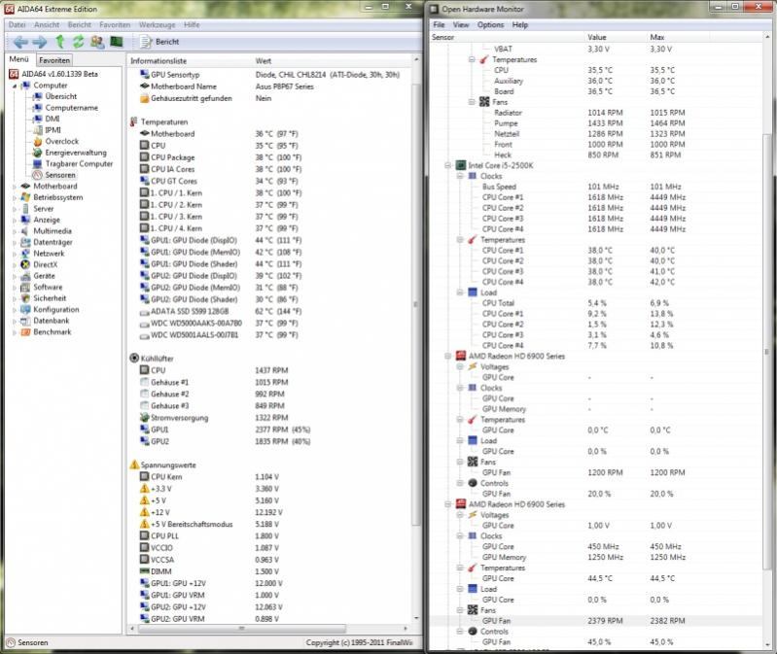The image size is (777, 654).
Task: Click the Forward arrow in AIDA64 toolbar
Action: point(40,42)
